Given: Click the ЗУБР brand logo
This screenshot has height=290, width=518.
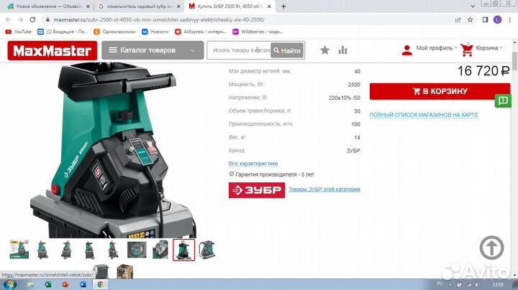Looking at the screenshot, I should [255, 190].
